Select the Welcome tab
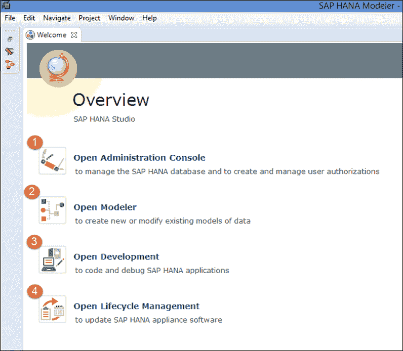The width and height of the screenshot is (403, 351). (52, 35)
